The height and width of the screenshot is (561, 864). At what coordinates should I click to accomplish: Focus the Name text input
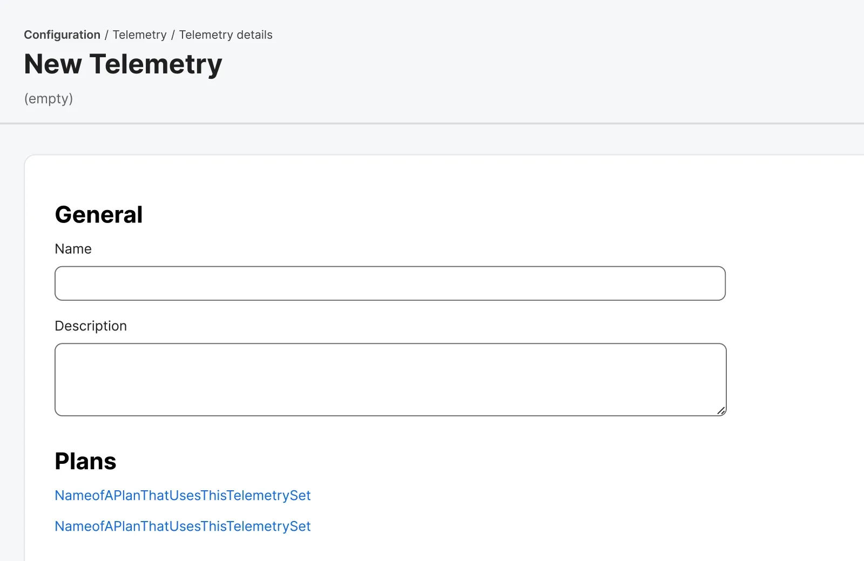pyautogui.click(x=390, y=283)
